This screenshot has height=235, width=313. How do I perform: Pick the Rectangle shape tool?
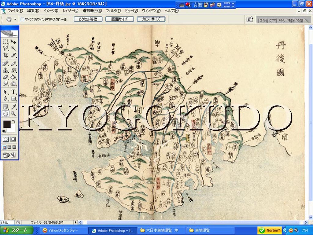[13, 99]
